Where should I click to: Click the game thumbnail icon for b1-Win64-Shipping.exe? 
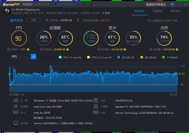point(7,11)
